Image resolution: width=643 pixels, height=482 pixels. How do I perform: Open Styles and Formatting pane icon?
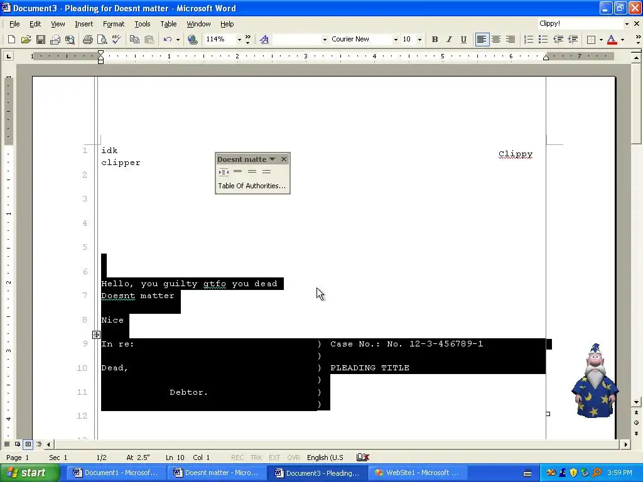[x=264, y=40]
